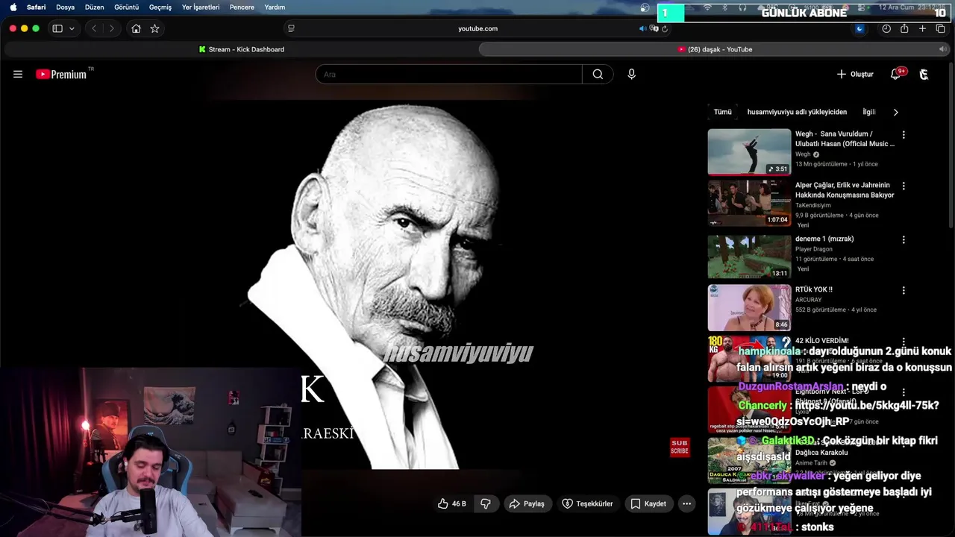Select the (26) daşak - YouTube tab
Viewport: 955px width, 537px height.
click(x=714, y=49)
